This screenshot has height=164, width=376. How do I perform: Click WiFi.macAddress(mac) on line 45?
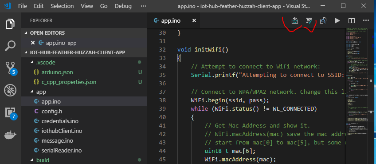[x=240, y=160]
